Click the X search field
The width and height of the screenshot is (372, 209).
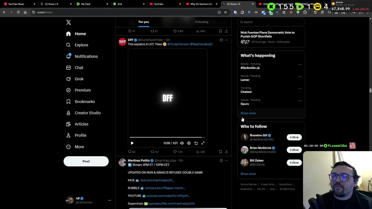[x=271, y=22]
